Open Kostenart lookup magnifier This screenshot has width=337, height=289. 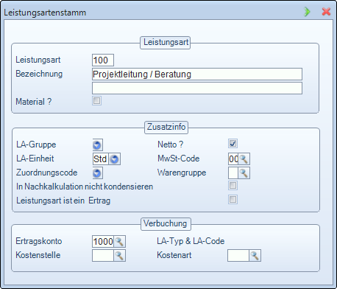pyautogui.click(x=255, y=256)
